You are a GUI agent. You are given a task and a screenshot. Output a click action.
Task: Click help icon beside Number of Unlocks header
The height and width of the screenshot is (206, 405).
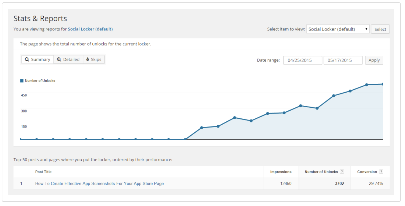(x=342, y=172)
